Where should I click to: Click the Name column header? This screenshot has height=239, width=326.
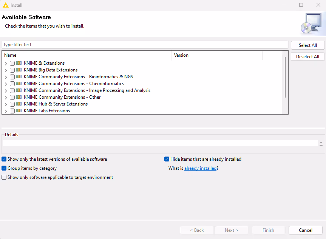(86, 55)
